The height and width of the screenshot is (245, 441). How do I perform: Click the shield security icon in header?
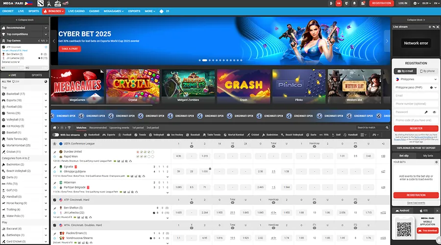pos(346,3)
